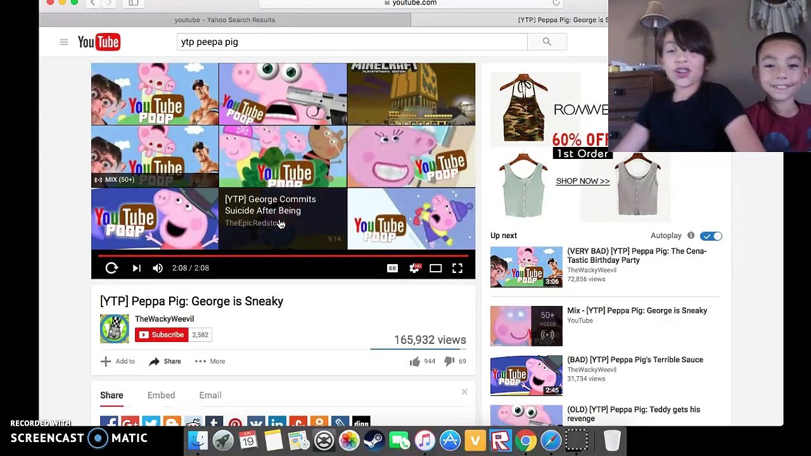Click Safari forward navigation arrow

click(110, 3)
